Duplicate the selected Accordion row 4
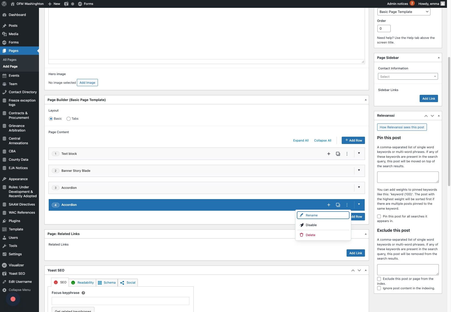This screenshot has height=312, width=451. click(338, 205)
